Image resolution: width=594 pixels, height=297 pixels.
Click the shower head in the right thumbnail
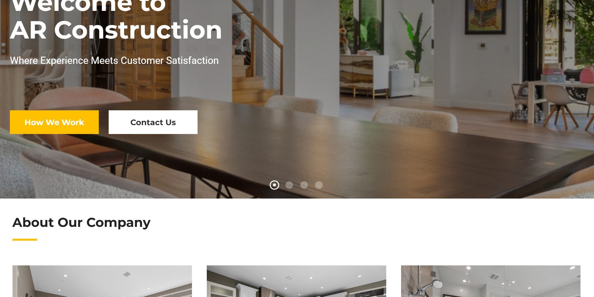[x=437, y=283]
